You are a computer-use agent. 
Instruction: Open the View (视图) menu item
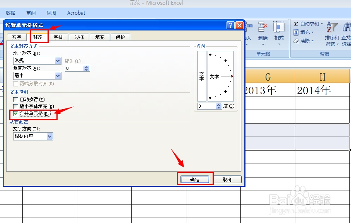[51, 13]
